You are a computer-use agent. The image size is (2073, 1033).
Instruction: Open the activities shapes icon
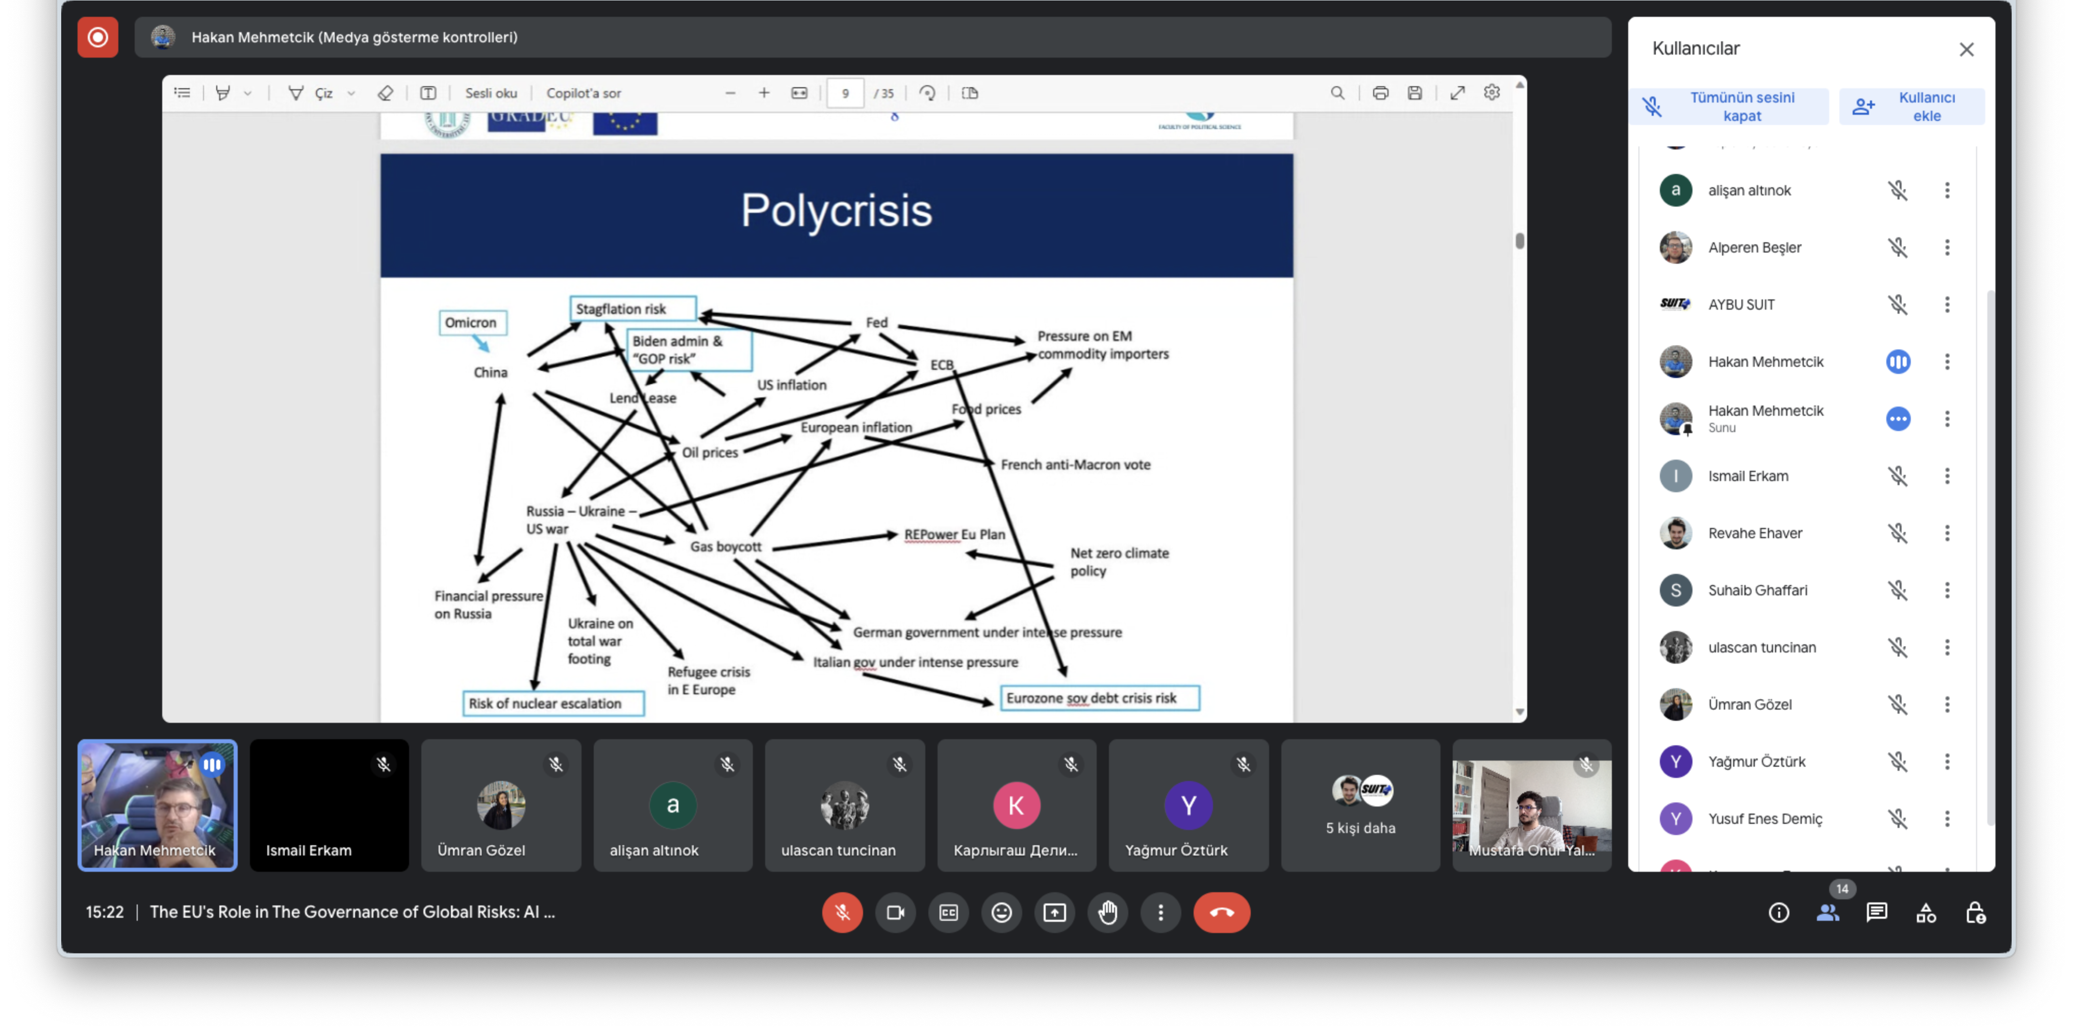[x=1926, y=912]
